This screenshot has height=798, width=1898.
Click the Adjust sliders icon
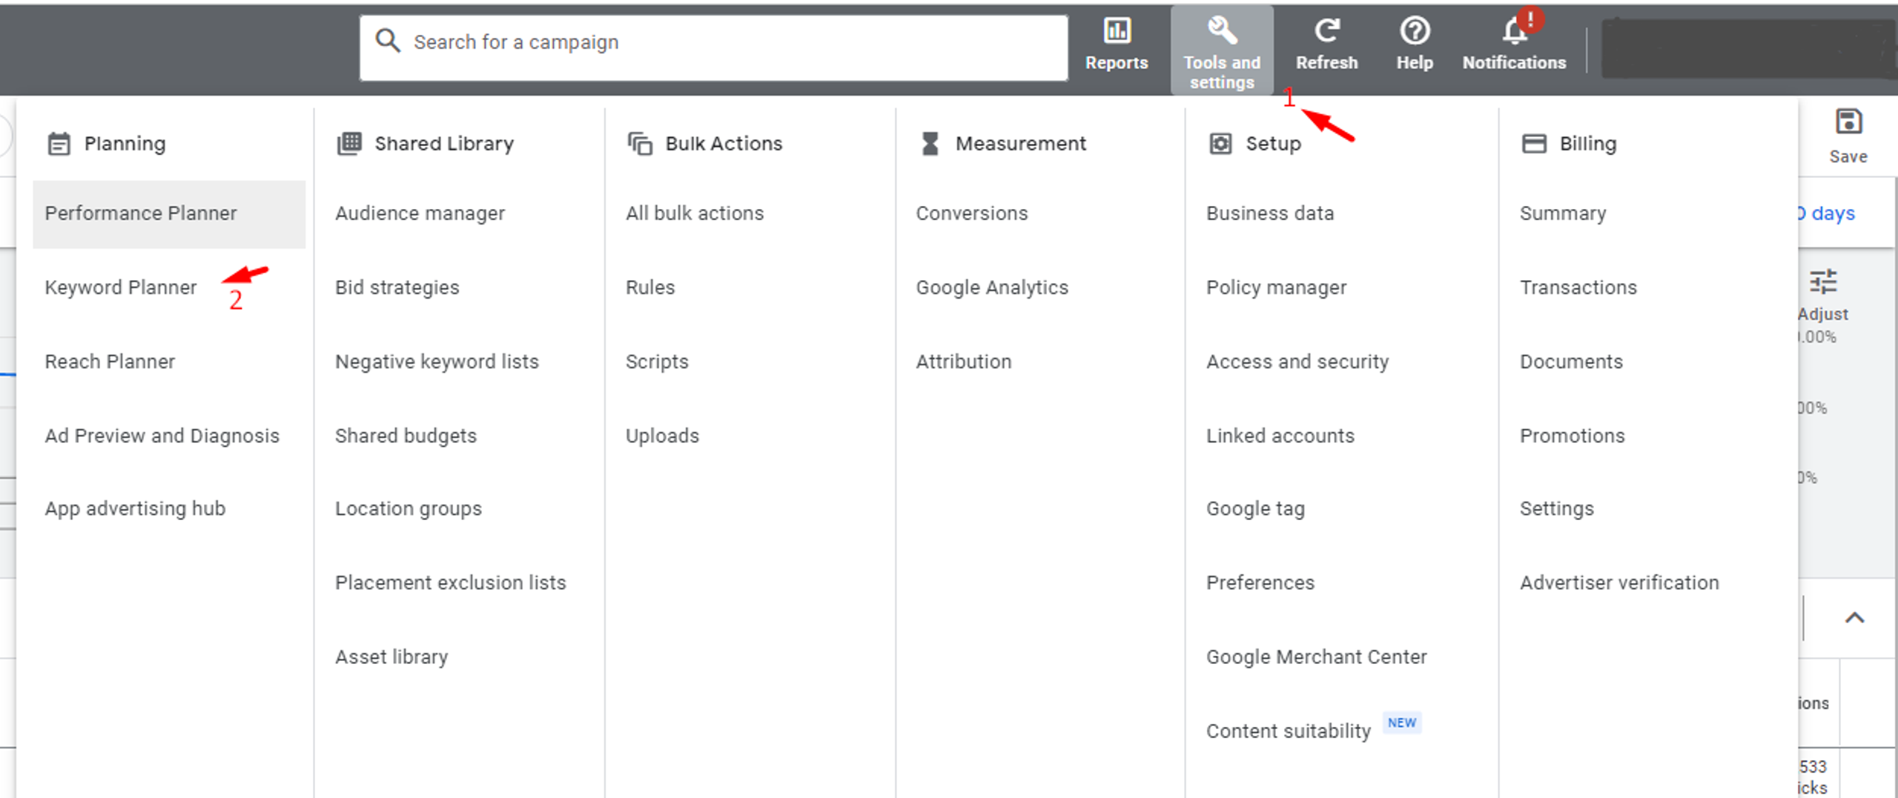coord(1823,282)
